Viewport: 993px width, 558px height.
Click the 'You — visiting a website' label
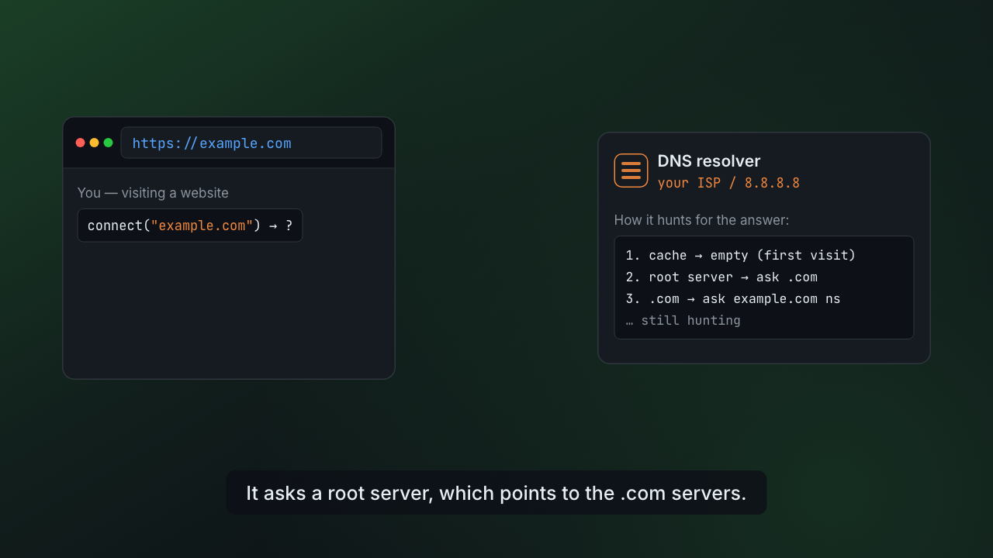pyautogui.click(x=153, y=193)
